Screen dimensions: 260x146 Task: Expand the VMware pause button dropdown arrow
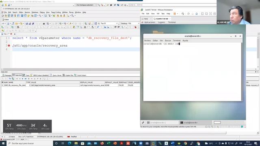[x=178, y=14]
